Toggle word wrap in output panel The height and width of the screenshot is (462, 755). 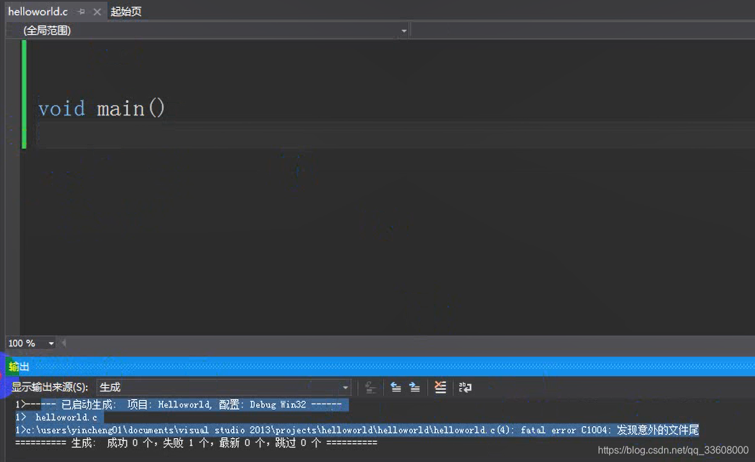point(465,387)
